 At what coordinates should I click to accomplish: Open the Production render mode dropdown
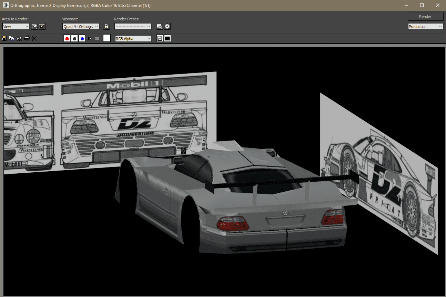click(x=425, y=27)
